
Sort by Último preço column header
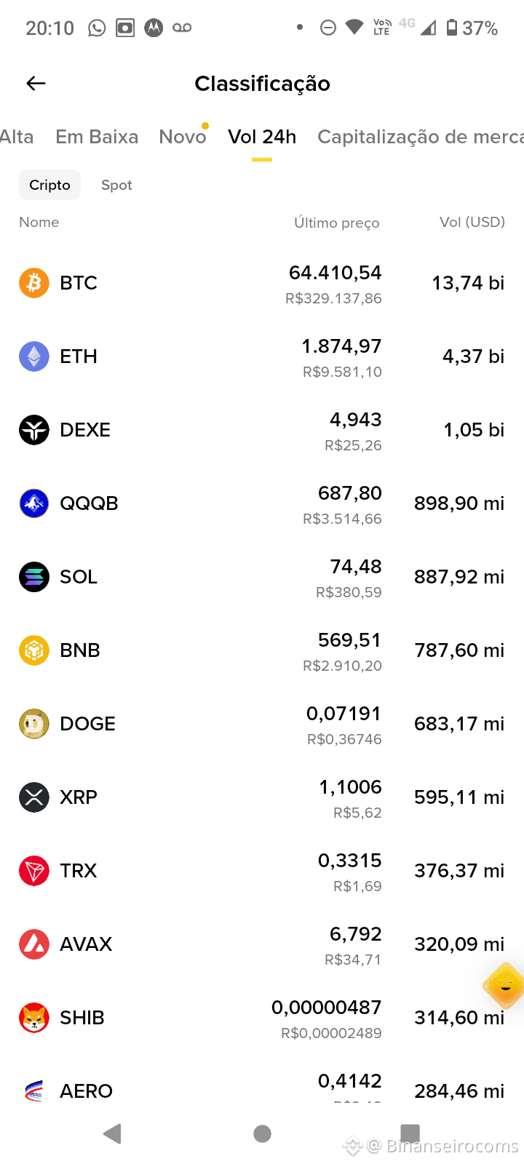coord(337,223)
